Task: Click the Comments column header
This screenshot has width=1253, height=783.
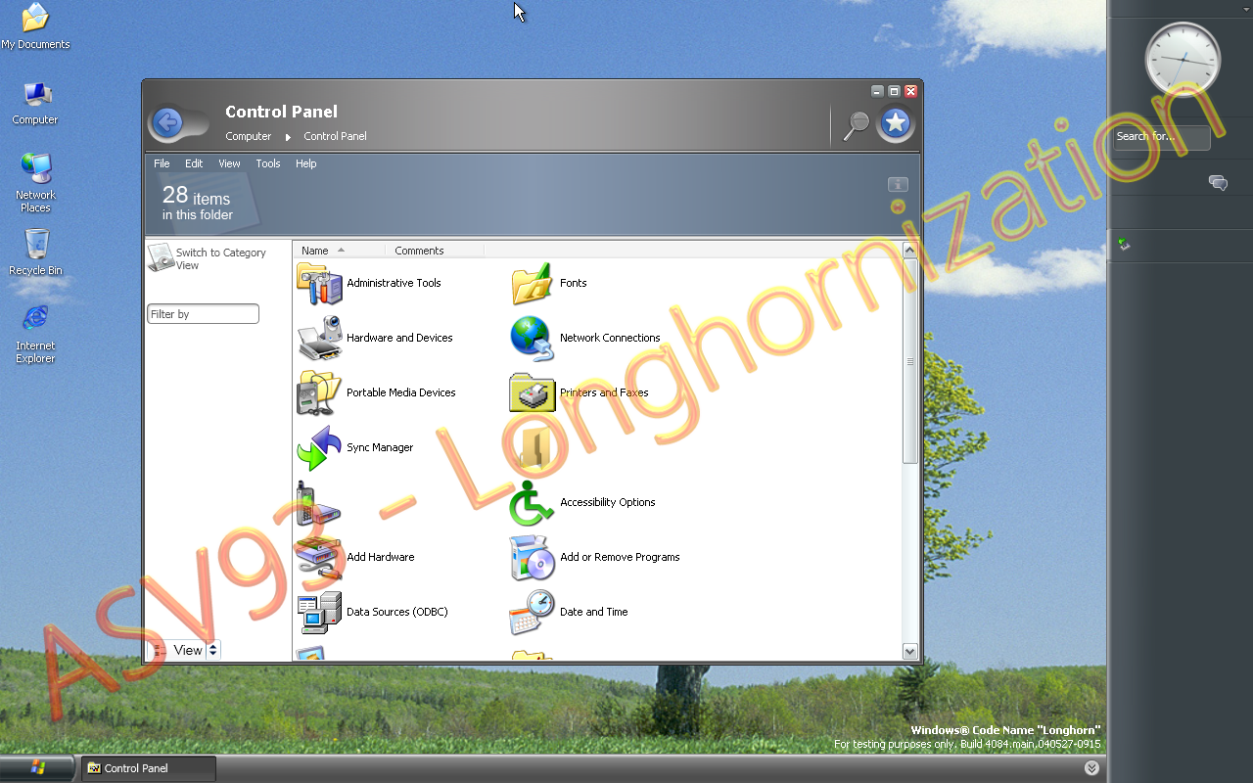Action: (435, 251)
